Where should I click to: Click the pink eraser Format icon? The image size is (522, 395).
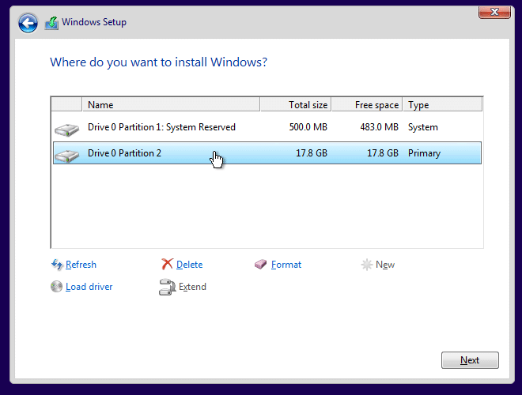261,265
